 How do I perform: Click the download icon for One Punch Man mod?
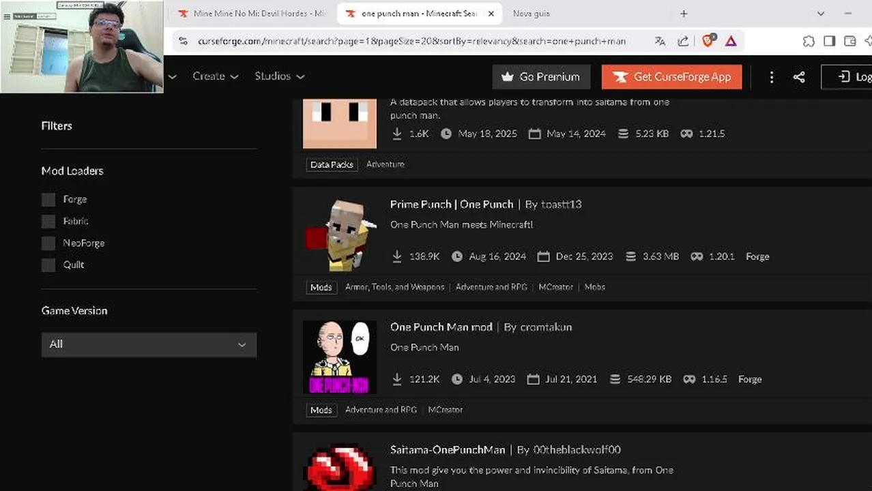click(x=397, y=379)
